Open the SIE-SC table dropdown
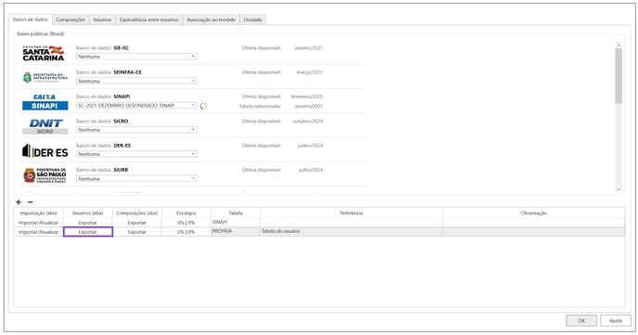638x335 pixels. pos(136,57)
